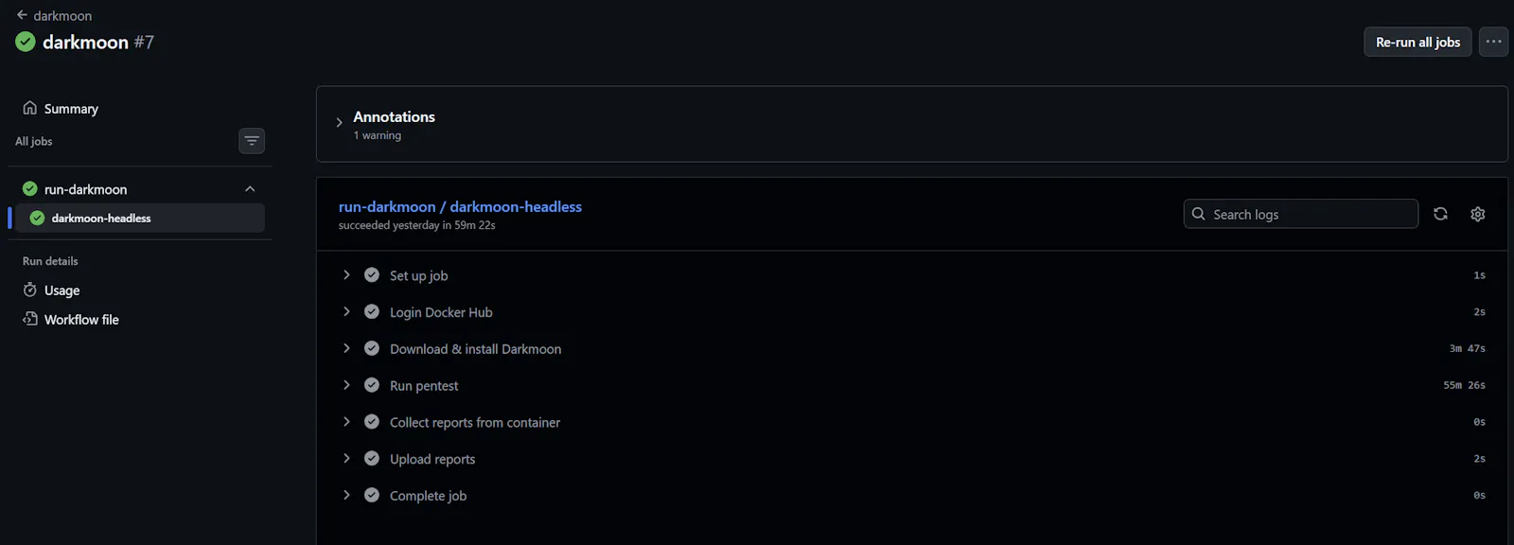
Task: Go back to darkmoon workflow runs
Action: click(54, 15)
